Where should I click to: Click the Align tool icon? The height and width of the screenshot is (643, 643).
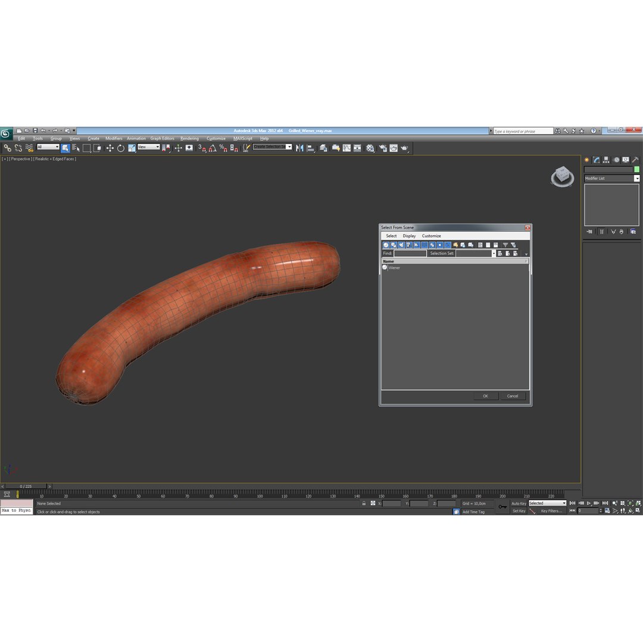tap(310, 148)
